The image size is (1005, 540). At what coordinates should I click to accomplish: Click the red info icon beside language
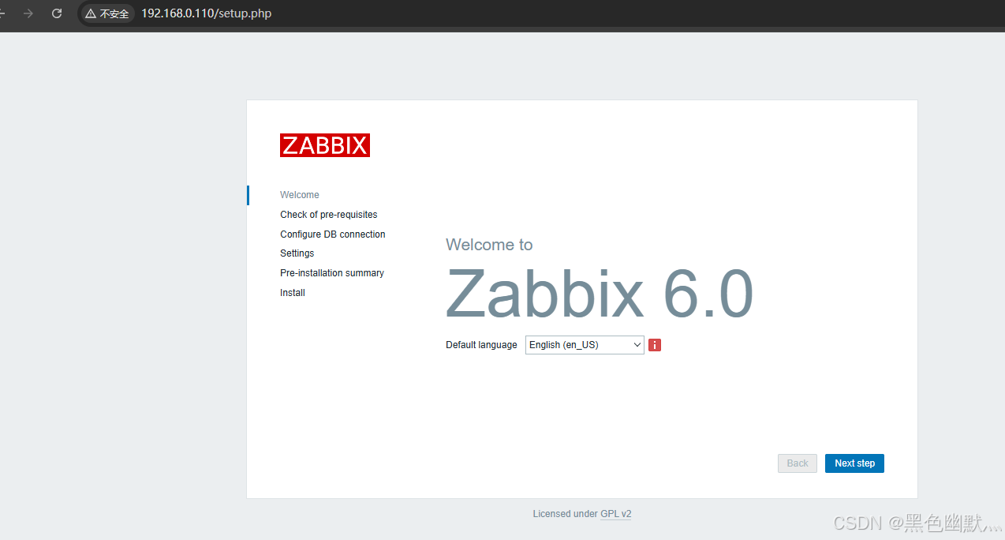655,345
